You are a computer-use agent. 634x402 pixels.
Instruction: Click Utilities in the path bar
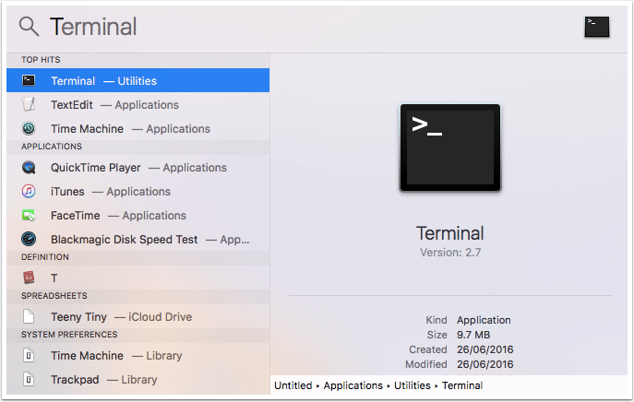click(x=413, y=385)
